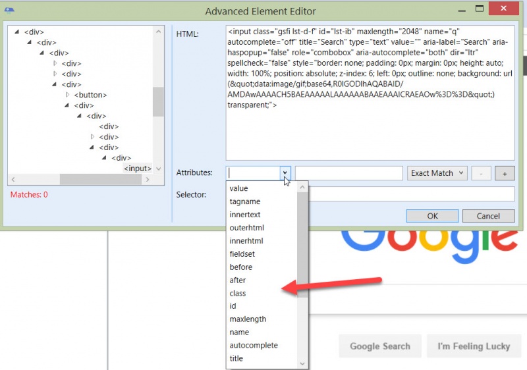The image size is (527, 370).
Task: Click into the attribute name combo box
Action: tap(253, 173)
